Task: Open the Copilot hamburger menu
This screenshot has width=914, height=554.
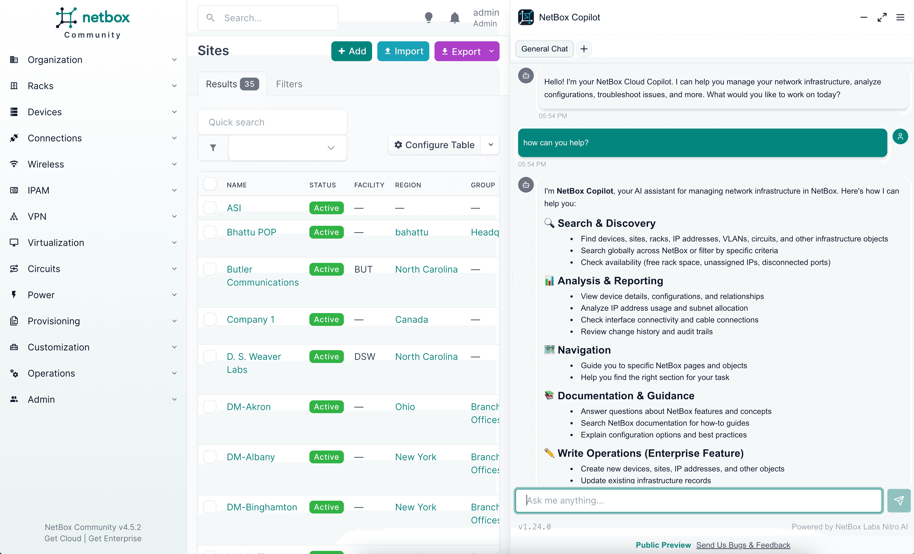Action: tap(900, 18)
